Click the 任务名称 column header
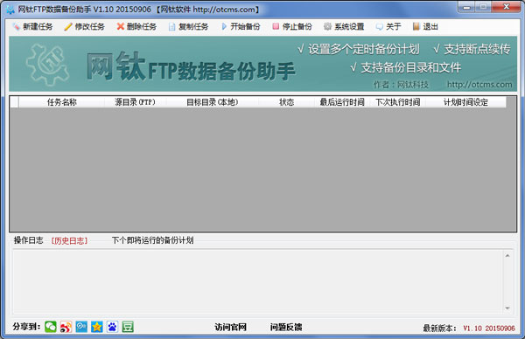The image size is (525, 339). 61,102
